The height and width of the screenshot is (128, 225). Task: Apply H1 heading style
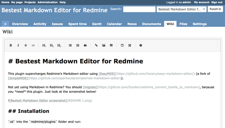[44, 45]
